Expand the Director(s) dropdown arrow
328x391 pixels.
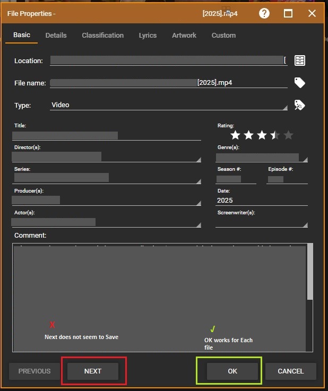click(198, 160)
